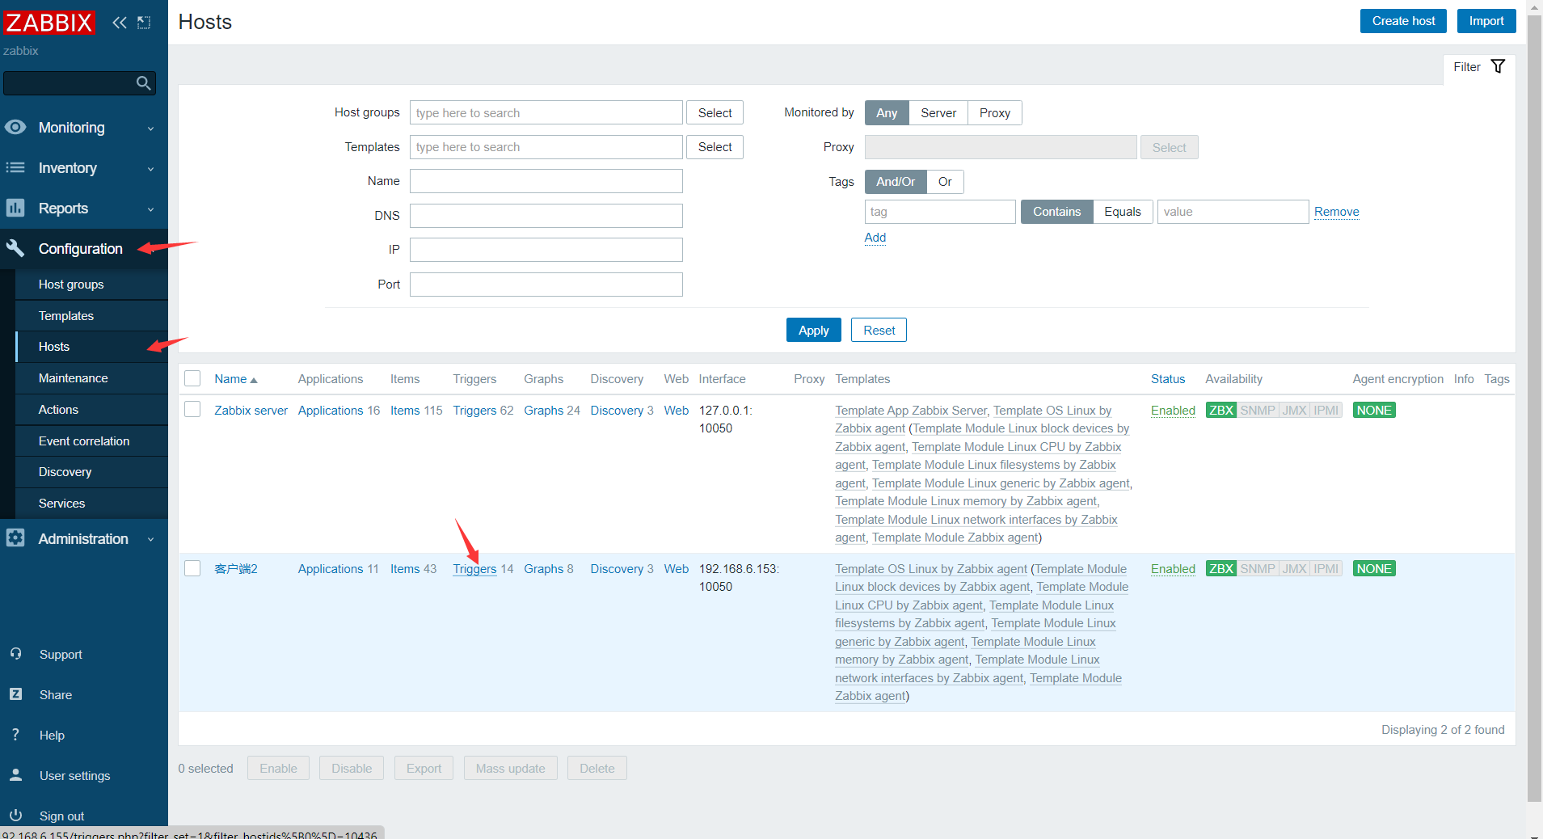Click ZBX availability badge for Zabbix server

tap(1220, 411)
